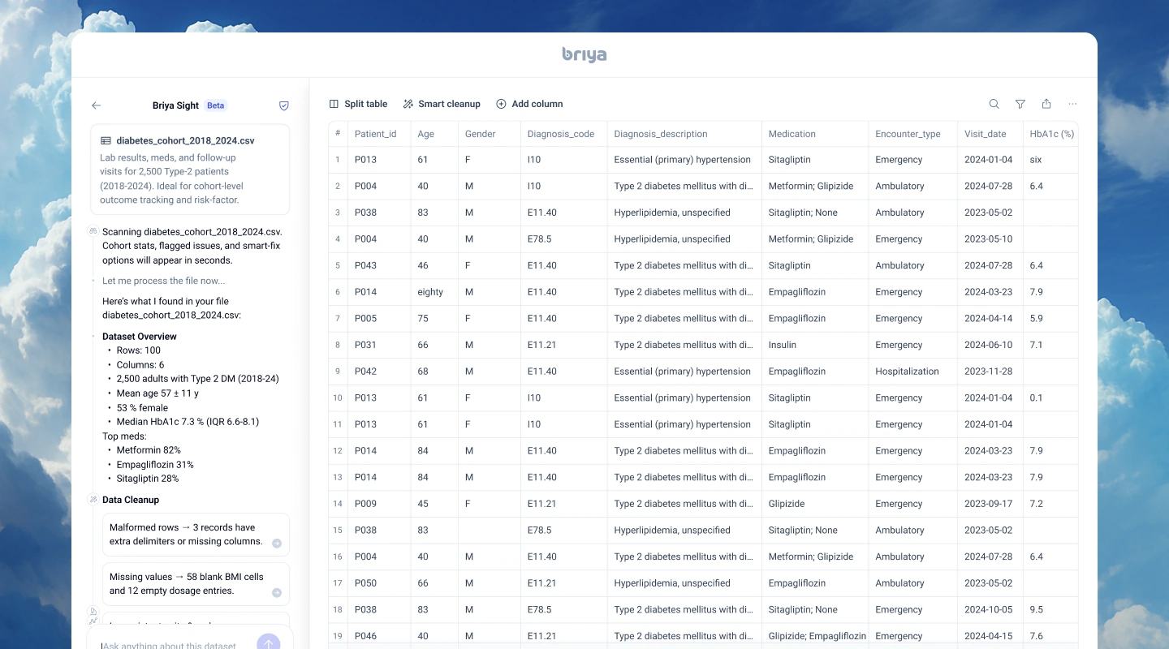Click row number 12 in the table
Image resolution: width=1169 pixels, height=649 pixels.
338,451
